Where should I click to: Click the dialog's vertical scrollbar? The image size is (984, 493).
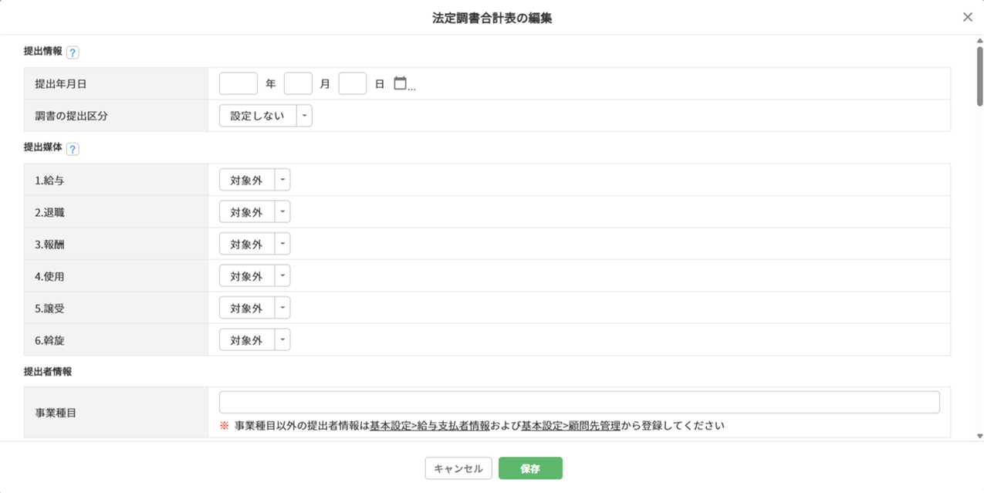[979, 77]
